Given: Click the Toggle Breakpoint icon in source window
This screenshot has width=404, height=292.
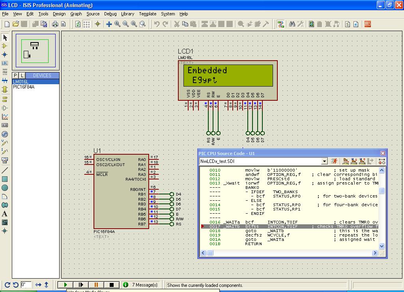Looking at the screenshot, I should click(x=382, y=161).
